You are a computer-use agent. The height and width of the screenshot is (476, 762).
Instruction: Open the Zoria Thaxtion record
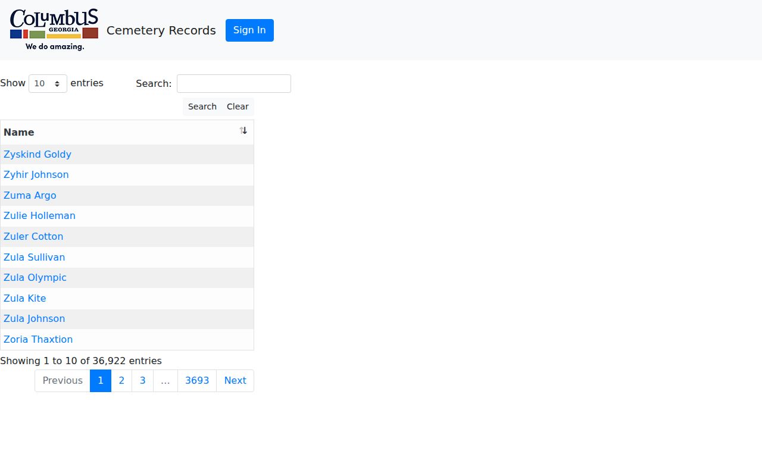click(x=38, y=339)
